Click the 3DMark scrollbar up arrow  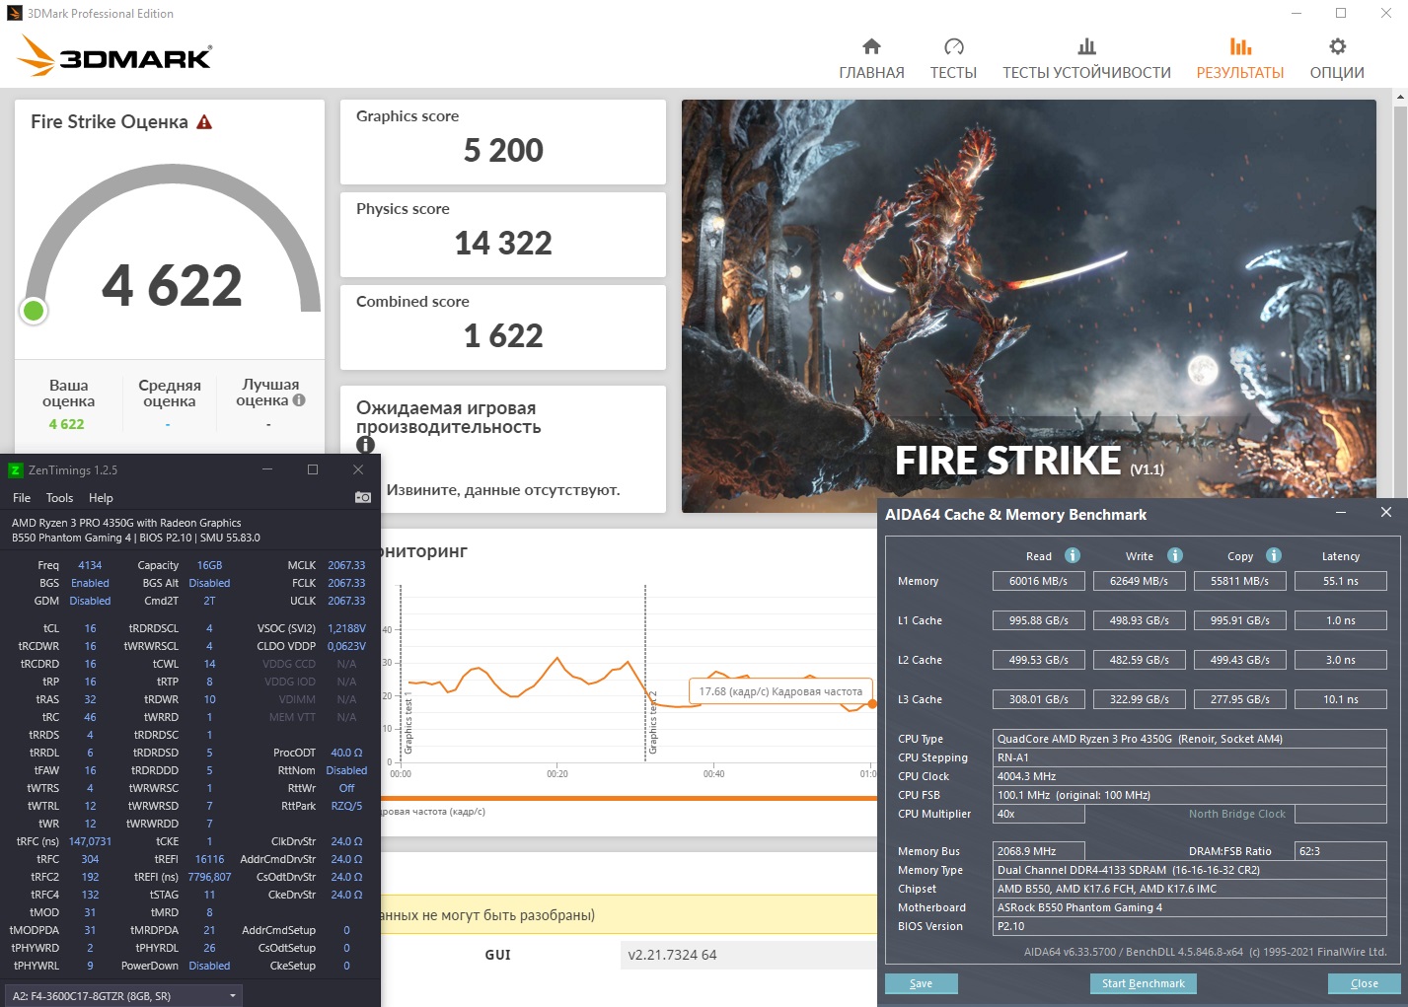pyautogui.click(x=1400, y=98)
